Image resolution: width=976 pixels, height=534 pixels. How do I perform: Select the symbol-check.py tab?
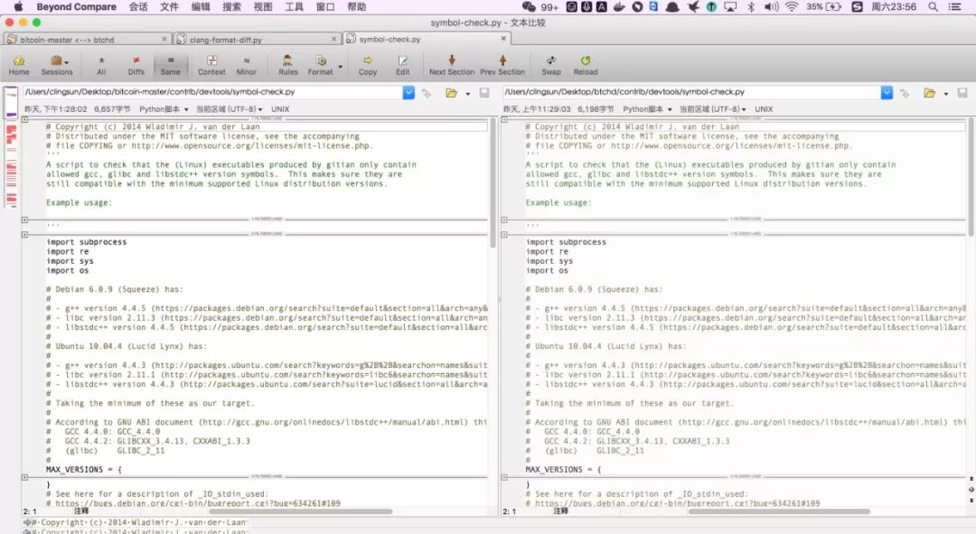click(427, 39)
